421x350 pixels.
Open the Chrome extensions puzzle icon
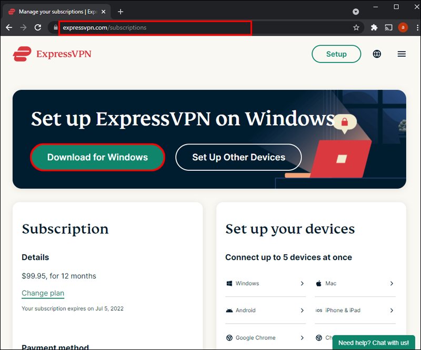click(x=374, y=27)
